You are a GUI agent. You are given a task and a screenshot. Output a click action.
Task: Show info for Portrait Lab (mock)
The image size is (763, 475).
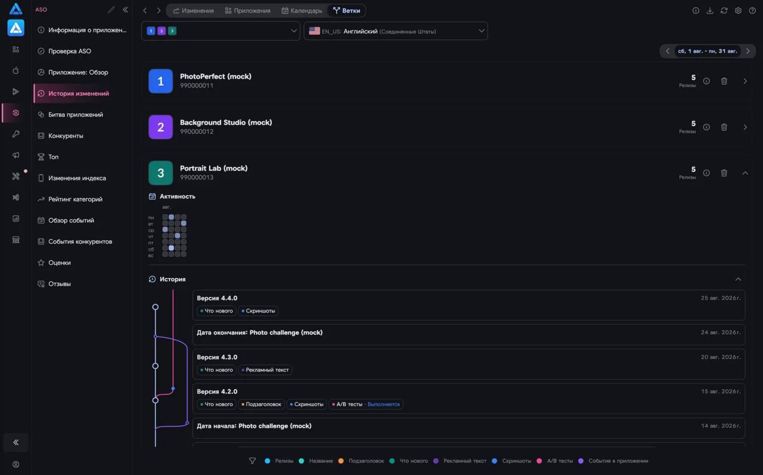(x=706, y=173)
